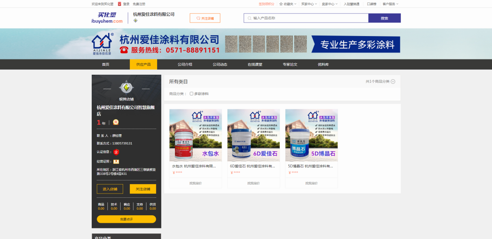Click the 进入店铺 button
The width and height of the screenshot is (492, 239).
coord(110,189)
